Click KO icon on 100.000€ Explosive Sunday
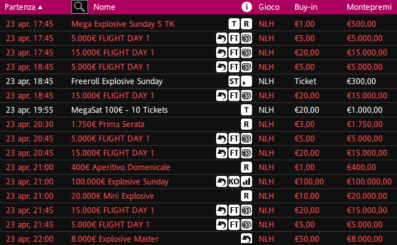 coord(234,182)
